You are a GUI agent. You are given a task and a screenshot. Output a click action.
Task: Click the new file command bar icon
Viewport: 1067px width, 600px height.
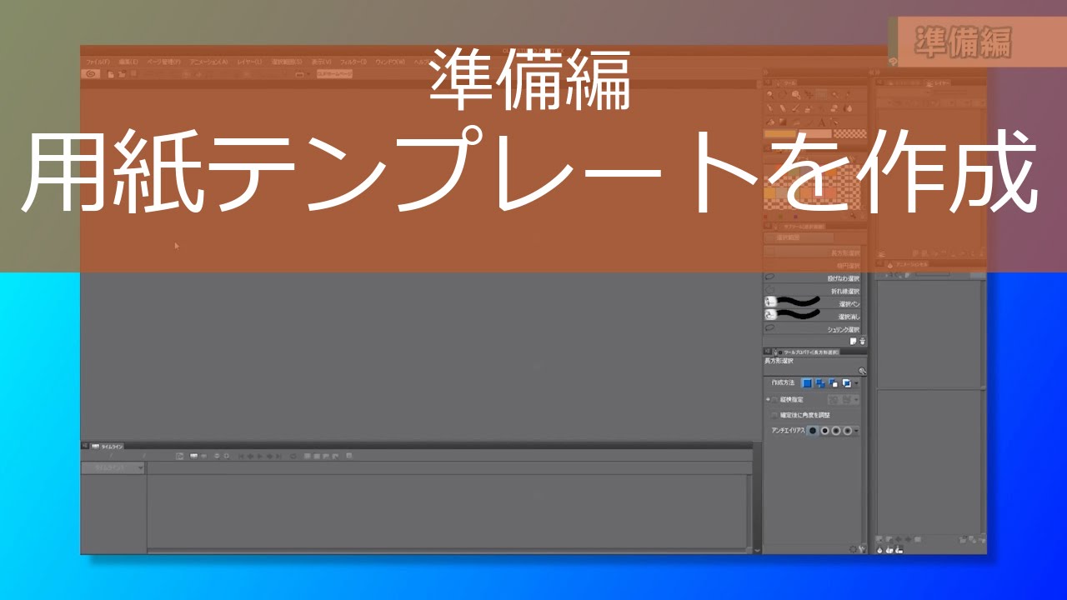tap(110, 74)
